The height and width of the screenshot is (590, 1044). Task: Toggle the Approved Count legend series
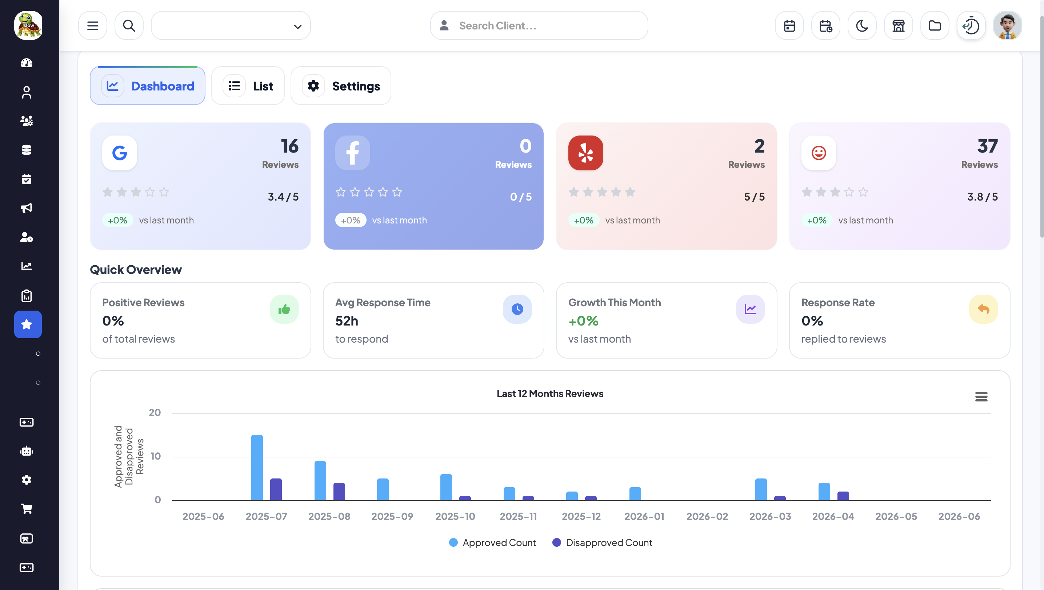pos(492,543)
